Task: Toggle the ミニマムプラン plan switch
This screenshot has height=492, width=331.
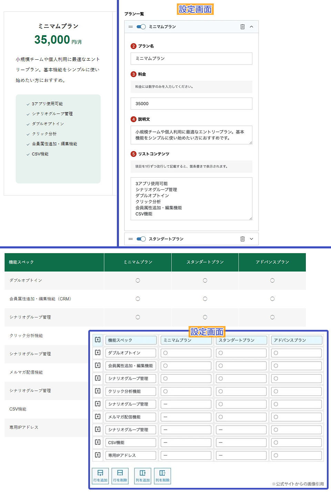Action: tap(141, 27)
